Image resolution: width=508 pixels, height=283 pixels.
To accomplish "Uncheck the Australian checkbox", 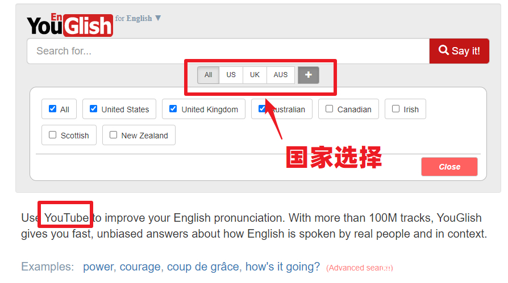I will tap(262, 109).
